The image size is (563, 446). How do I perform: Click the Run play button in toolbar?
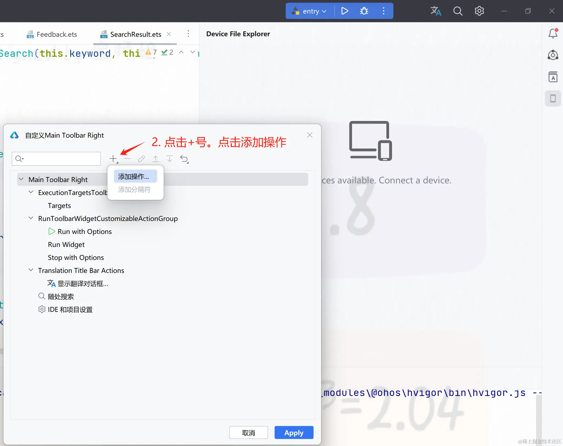click(344, 11)
